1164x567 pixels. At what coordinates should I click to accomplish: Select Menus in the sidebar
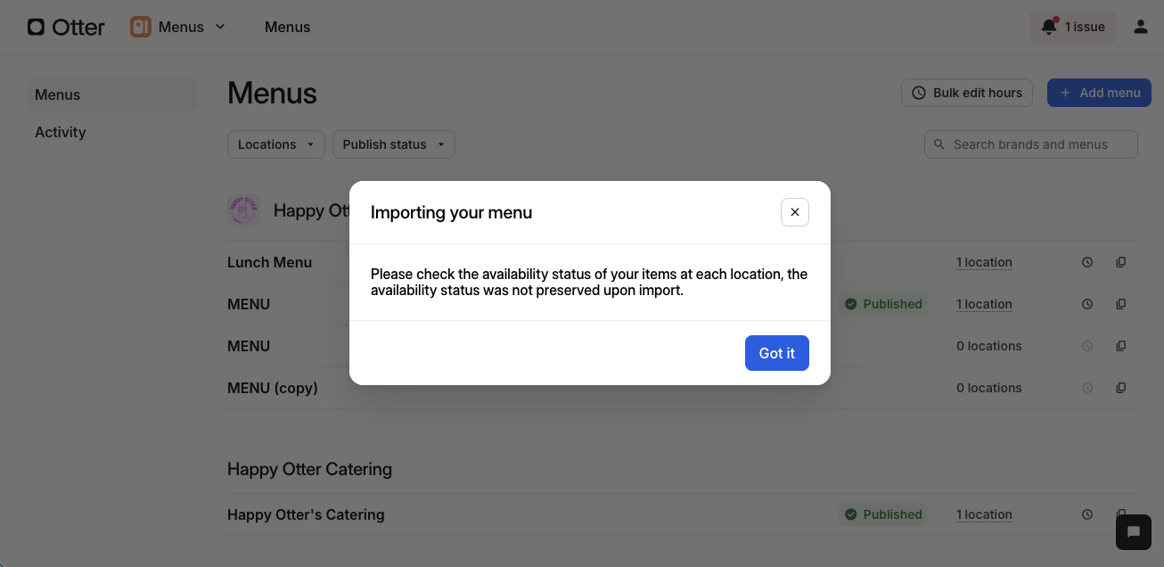tap(112, 94)
